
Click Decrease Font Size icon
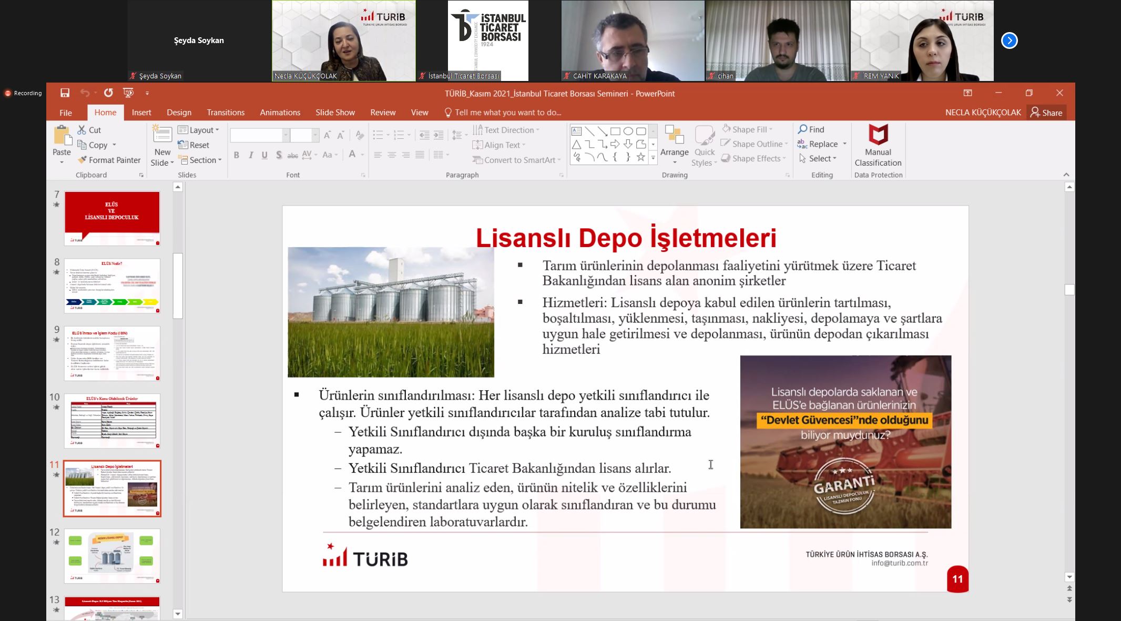click(x=341, y=135)
